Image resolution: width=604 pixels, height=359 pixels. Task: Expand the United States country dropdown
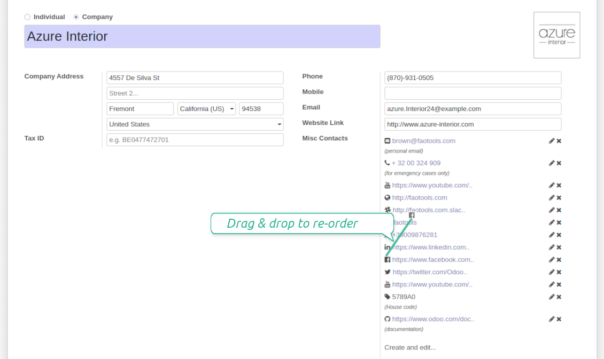(195, 124)
